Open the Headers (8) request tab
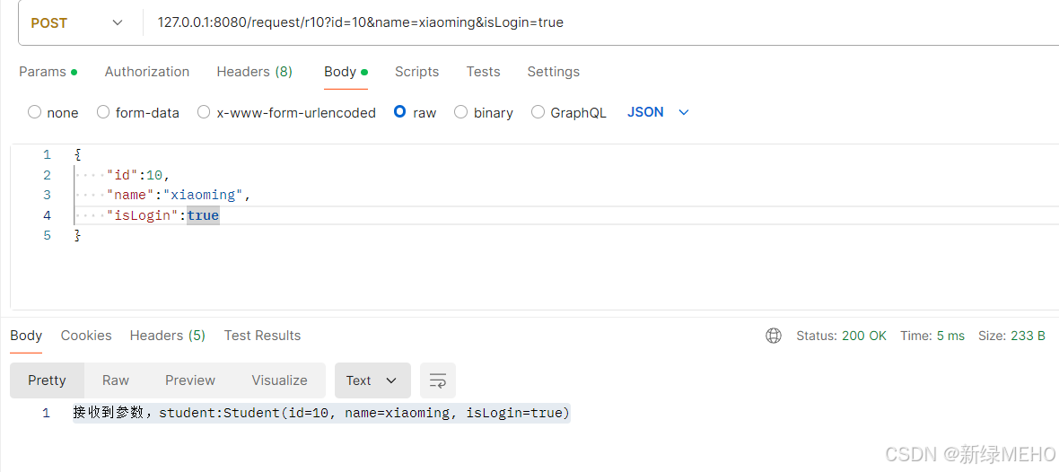 [x=255, y=72]
